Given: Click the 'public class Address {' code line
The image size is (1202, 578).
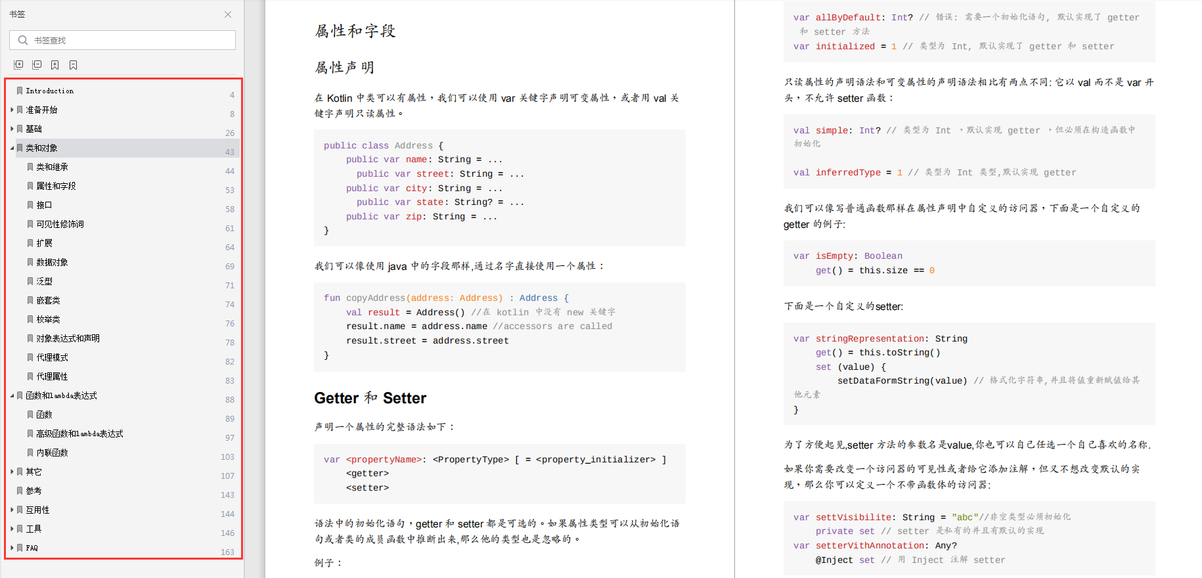Looking at the screenshot, I should (x=384, y=146).
